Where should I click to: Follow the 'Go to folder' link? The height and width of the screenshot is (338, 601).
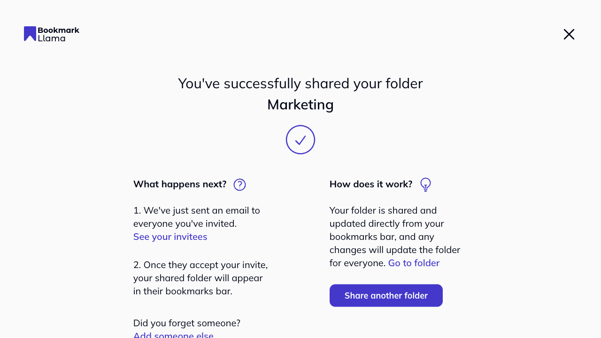pyautogui.click(x=414, y=263)
